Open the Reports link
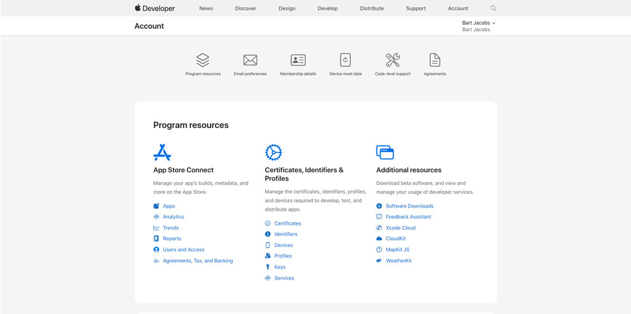Image resolution: width=631 pixels, height=314 pixels. (173, 238)
